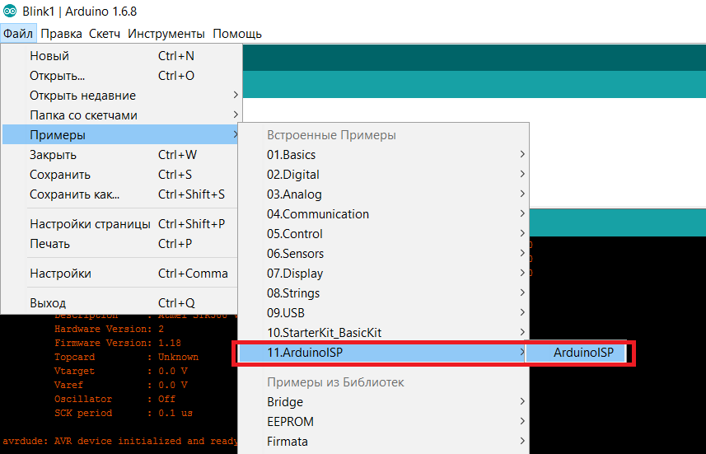The height and width of the screenshot is (454, 706).
Task: Expand the 07.Display examples
Action: [383, 274]
